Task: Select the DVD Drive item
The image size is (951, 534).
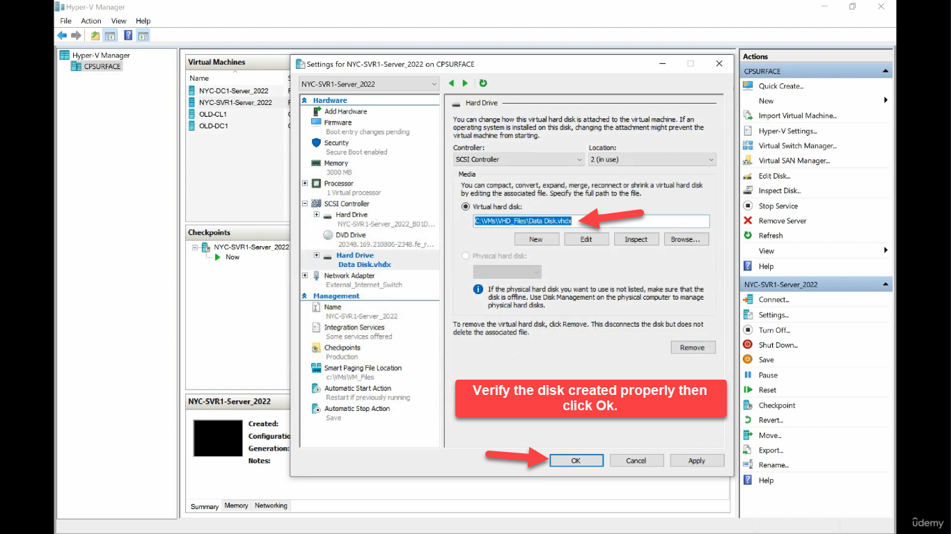Action: (350, 235)
